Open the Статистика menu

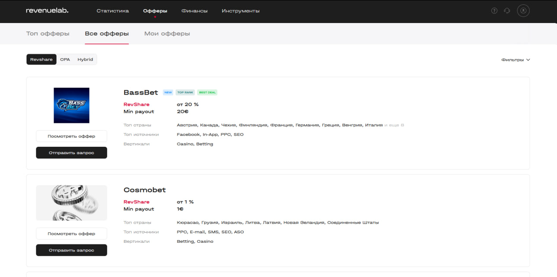point(113,11)
